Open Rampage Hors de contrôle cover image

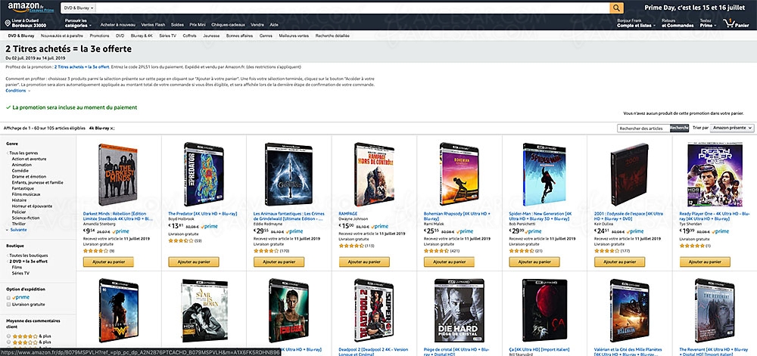[374, 174]
